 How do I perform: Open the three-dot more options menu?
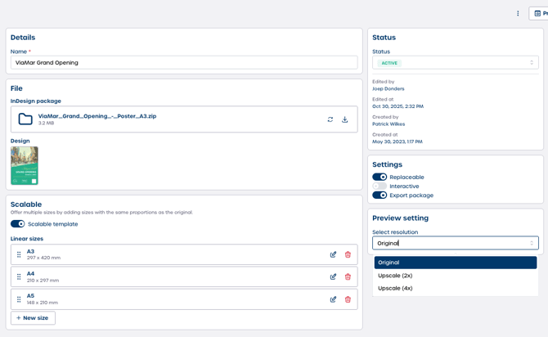518,13
